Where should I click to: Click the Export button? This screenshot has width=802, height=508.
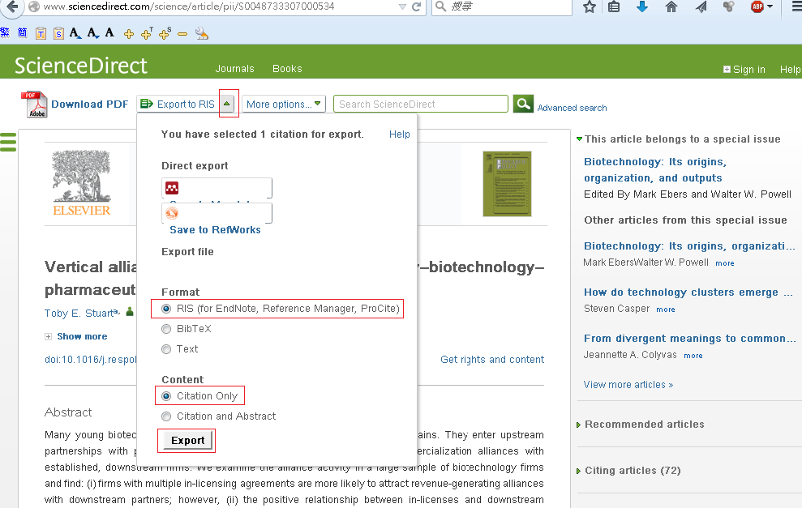(187, 441)
